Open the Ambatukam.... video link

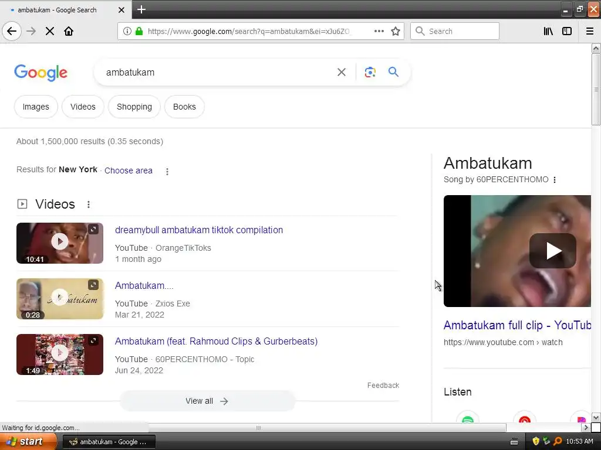pyautogui.click(x=144, y=285)
